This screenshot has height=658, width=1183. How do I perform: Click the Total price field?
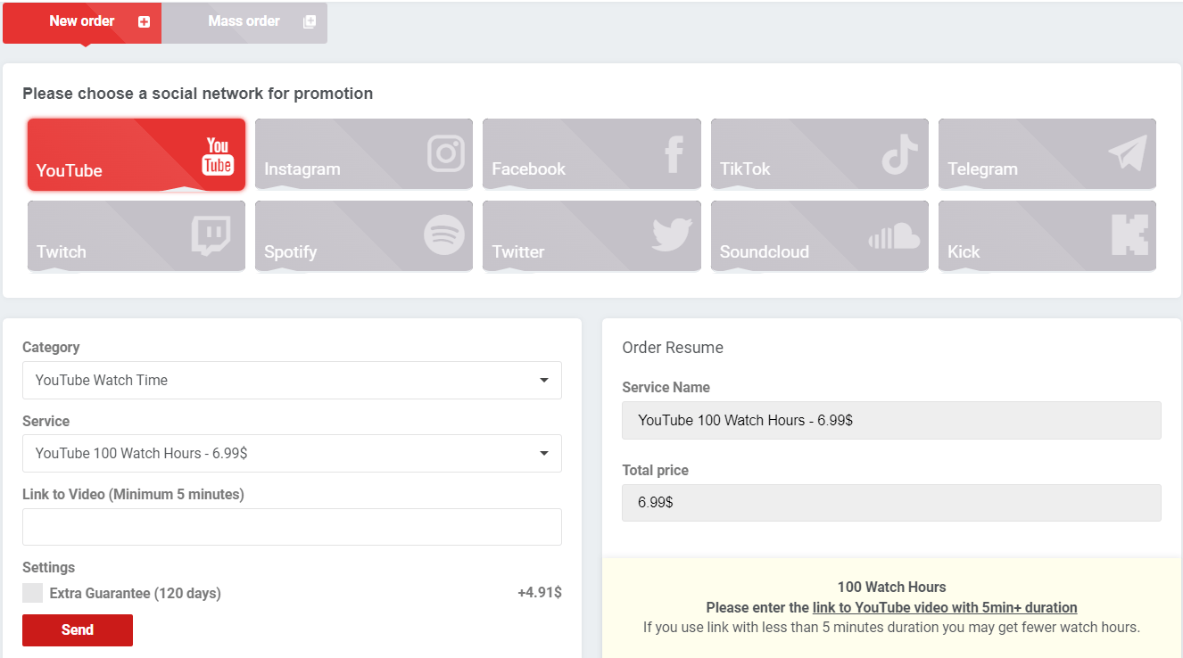tap(891, 503)
